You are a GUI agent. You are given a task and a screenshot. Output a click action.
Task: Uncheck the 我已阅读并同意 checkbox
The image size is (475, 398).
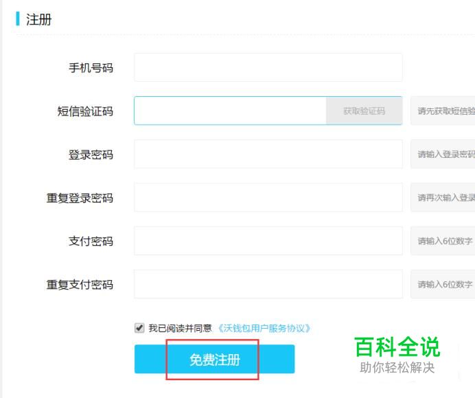point(140,328)
